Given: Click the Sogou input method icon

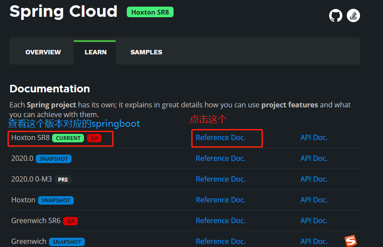Looking at the screenshot, I should click(351, 241).
